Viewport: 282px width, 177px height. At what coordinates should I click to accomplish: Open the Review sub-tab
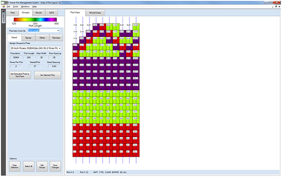[56, 38]
